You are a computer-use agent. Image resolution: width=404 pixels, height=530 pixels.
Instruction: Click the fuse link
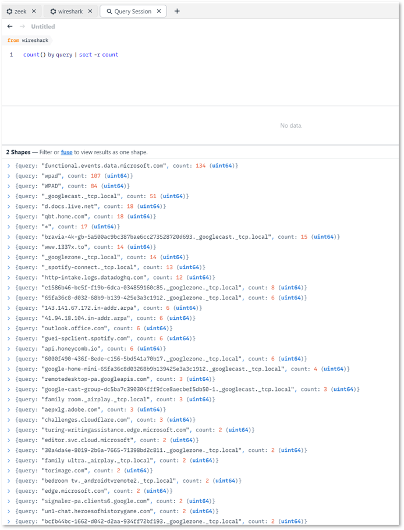[x=66, y=152]
